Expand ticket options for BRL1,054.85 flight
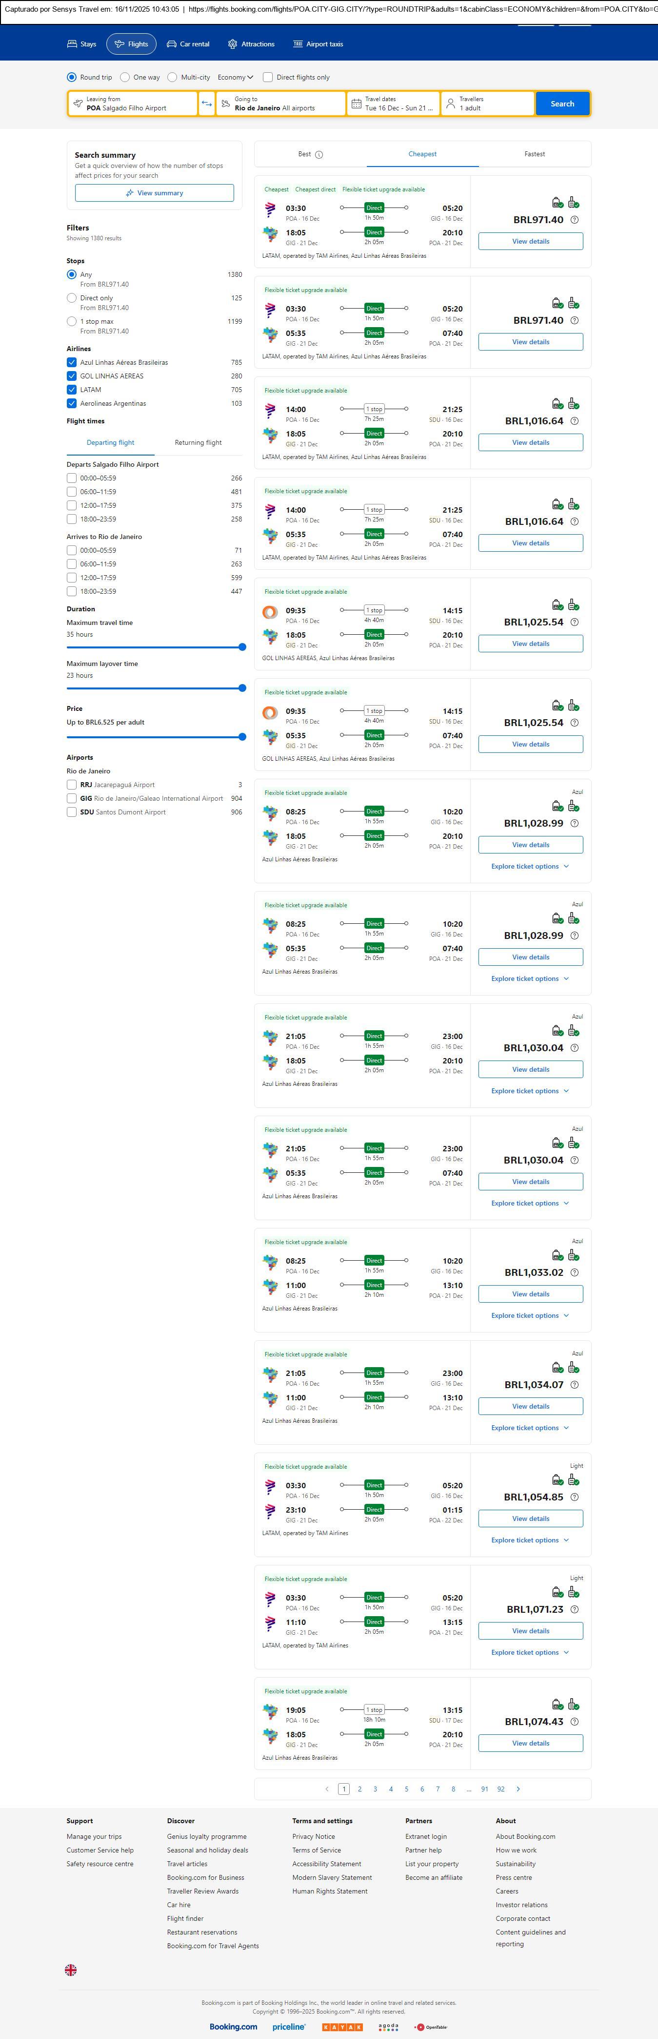Screen dimensions: 658x2039 pos(530,1540)
